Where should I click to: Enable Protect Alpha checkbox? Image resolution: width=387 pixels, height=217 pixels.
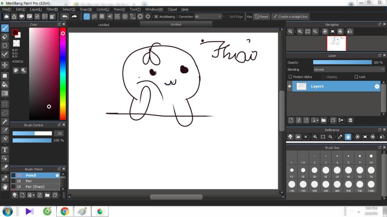point(290,77)
